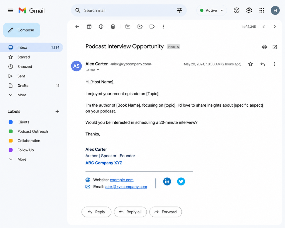This screenshot has width=285, height=228.
Task: Click the purple Follow Up swatch
Action: point(11,150)
